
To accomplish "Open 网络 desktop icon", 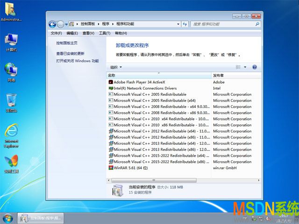I will coord(11,72).
